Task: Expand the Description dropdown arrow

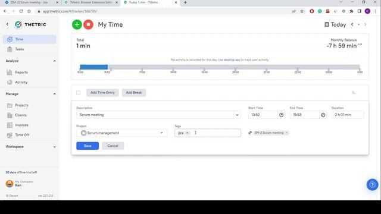Action: pyautogui.click(x=237, y=115)
